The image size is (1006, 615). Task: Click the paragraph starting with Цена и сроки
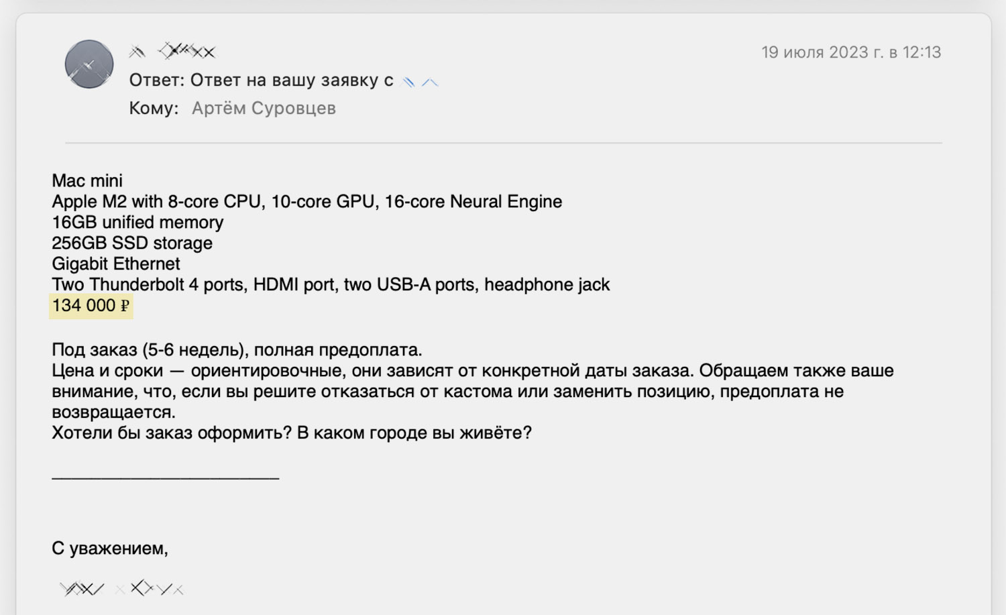tap(472, 391)
